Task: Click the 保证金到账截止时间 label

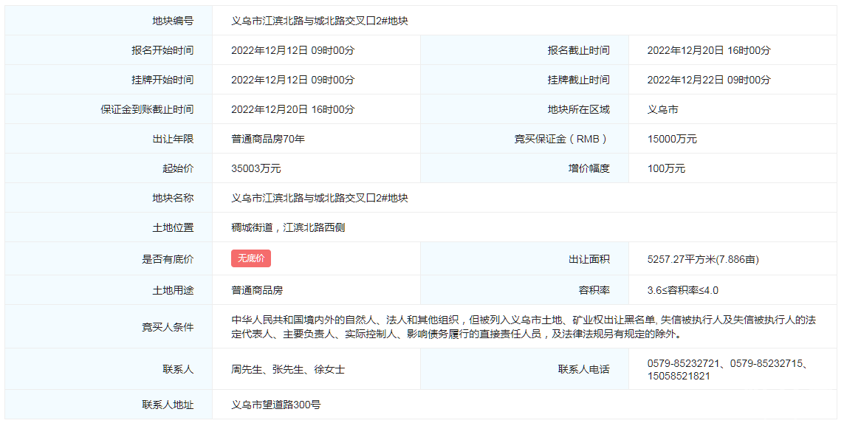Action: [x=147, y=109]
